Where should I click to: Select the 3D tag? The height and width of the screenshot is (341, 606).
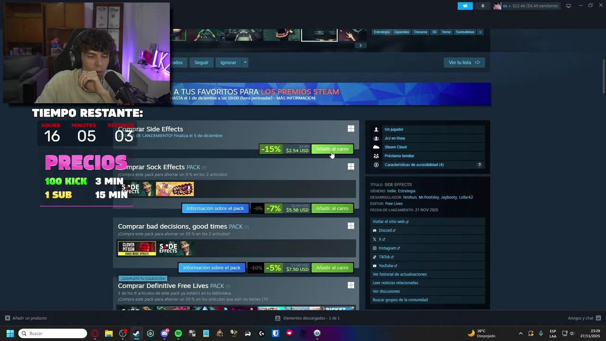(434, 32)
